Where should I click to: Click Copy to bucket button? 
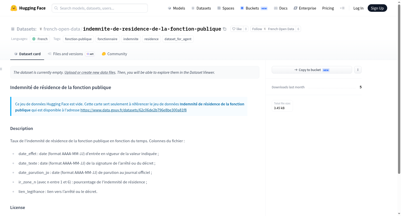point(312,70)
